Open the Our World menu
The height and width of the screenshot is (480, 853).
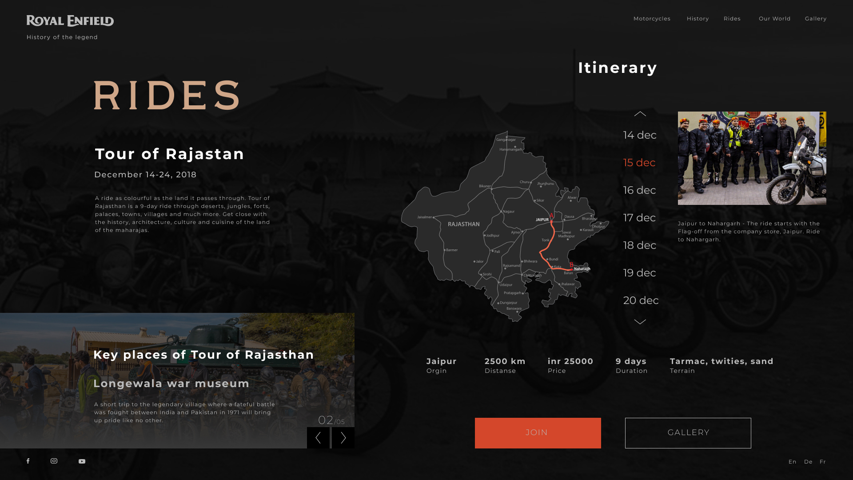point(774,19)
